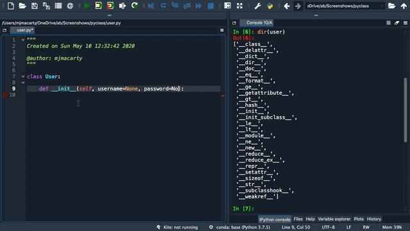The image size is (410, 231).
Task: Switch to the IPython console tab
Action: (x=275, y=219)
